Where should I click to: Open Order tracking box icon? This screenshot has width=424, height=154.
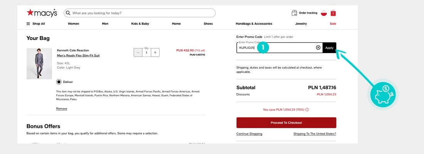tap(294, 13)
